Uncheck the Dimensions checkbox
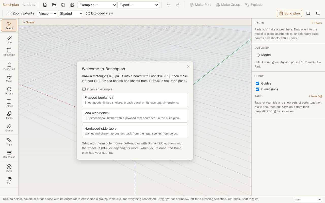The width and height of the screenshot is (325, 203). coord(257,89)
